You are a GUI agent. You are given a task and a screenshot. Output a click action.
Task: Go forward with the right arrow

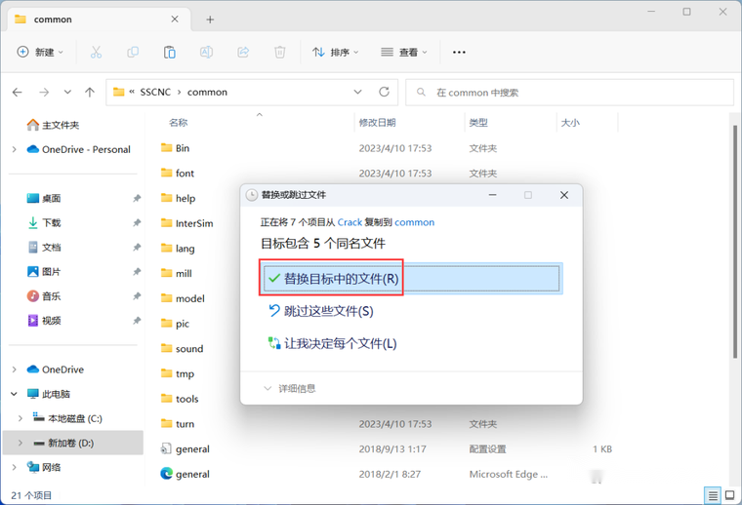point(44,92)
